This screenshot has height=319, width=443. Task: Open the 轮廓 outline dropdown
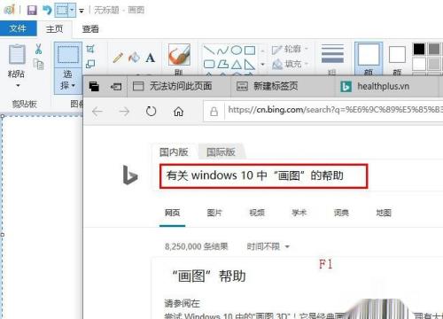coord(290,49)
